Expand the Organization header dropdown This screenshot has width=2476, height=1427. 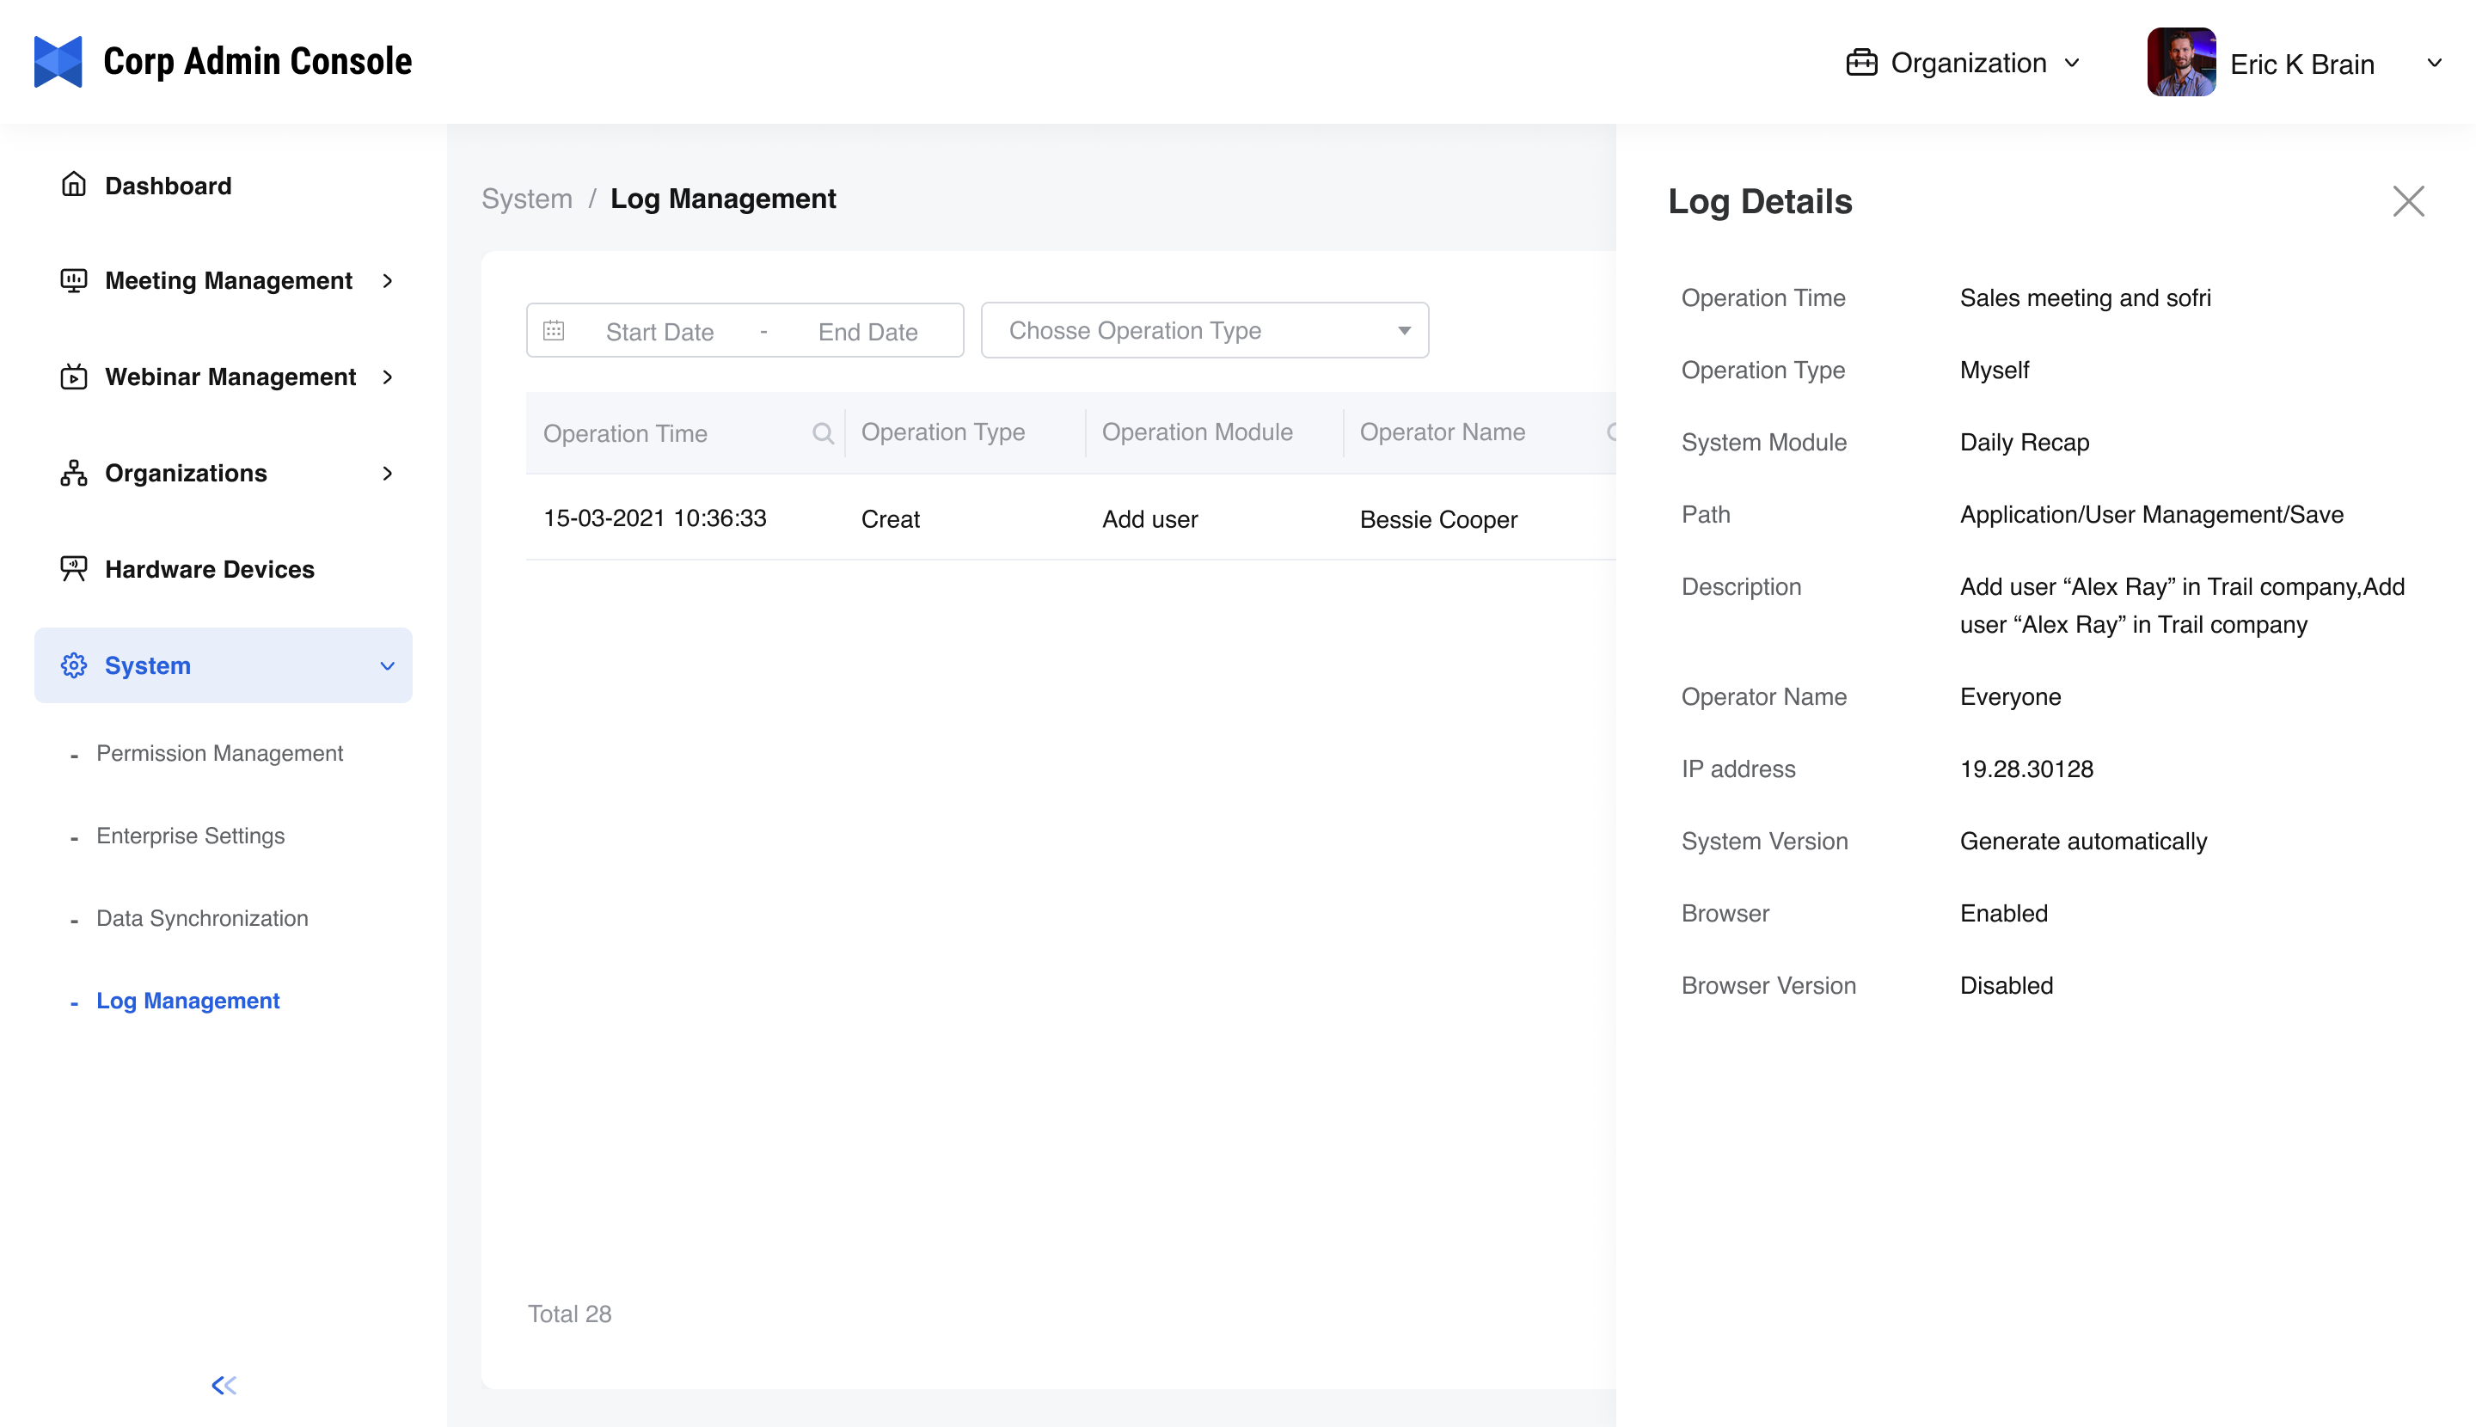click(1964, 64)
